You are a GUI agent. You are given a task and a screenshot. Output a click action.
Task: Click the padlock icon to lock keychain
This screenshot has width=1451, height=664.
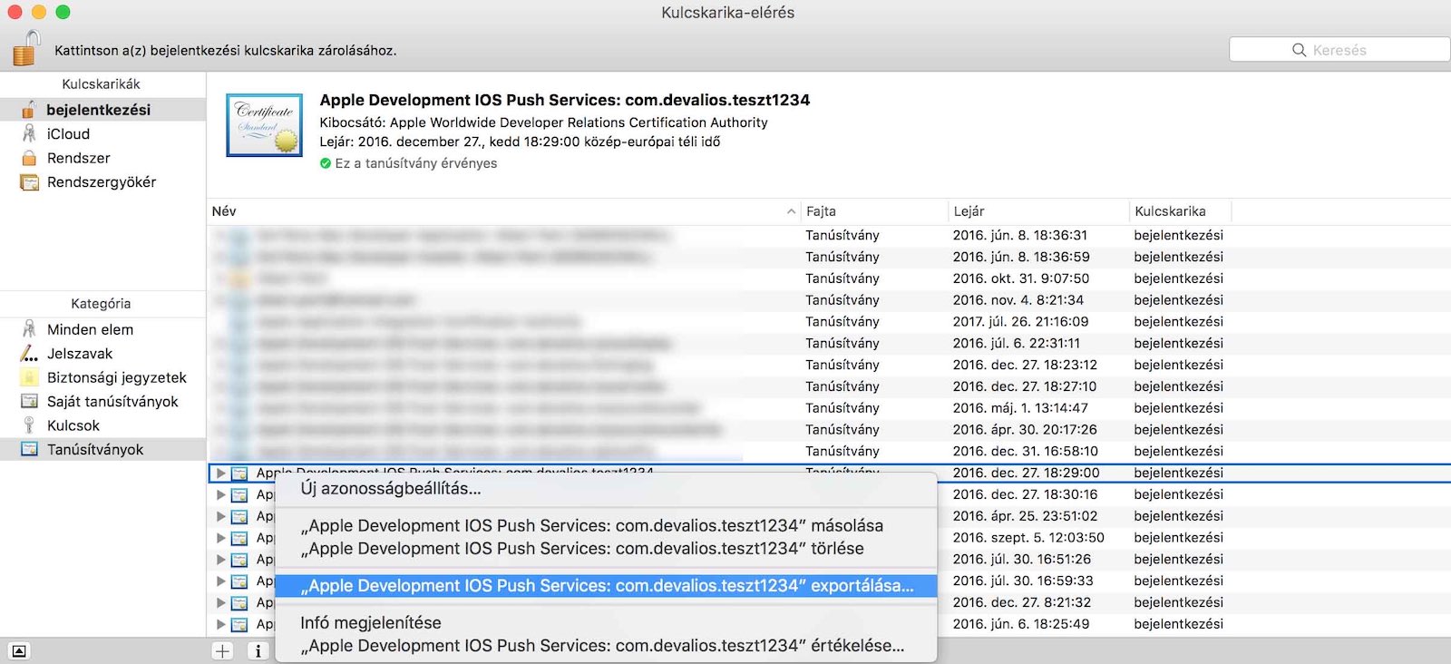26,48
